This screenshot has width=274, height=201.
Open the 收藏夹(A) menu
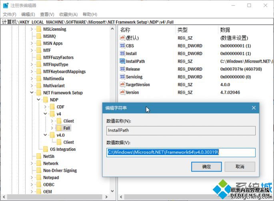pyautogui.click(x=68, y=14)
